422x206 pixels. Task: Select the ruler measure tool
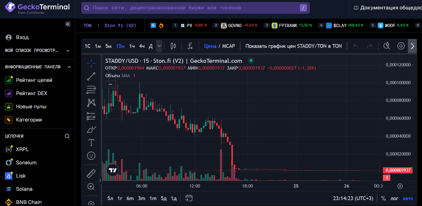(x=91, y=173)
